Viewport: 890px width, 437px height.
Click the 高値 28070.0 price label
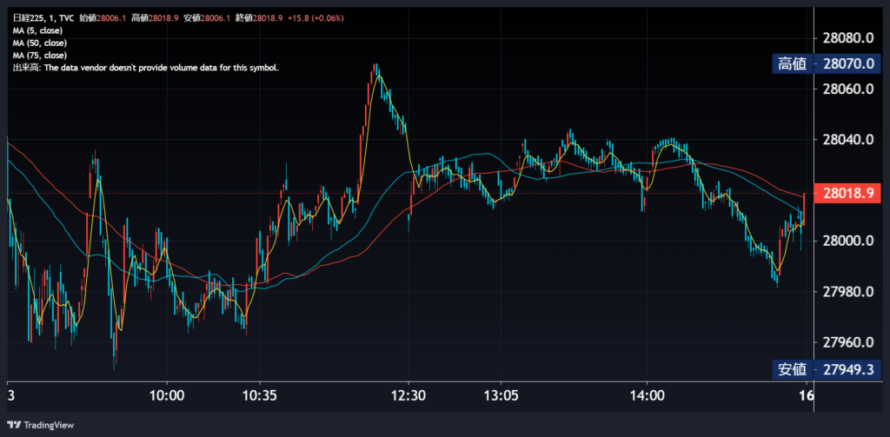[827, 64]
